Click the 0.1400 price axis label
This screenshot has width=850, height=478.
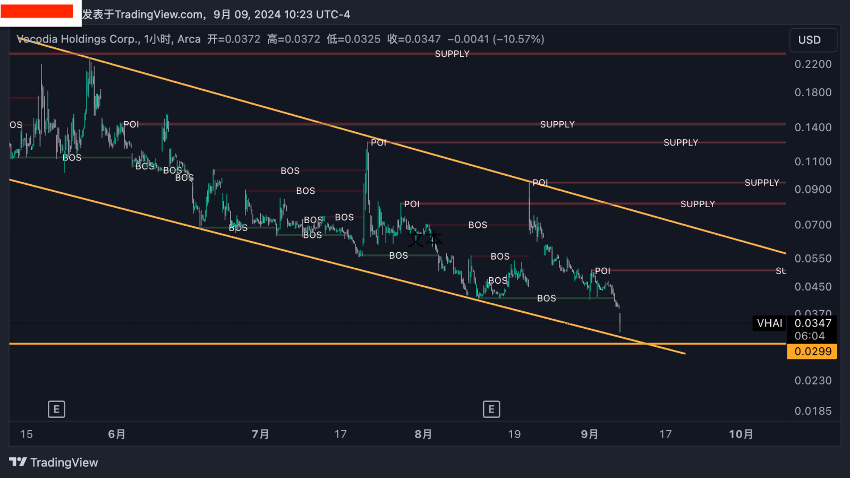point(813,127)
